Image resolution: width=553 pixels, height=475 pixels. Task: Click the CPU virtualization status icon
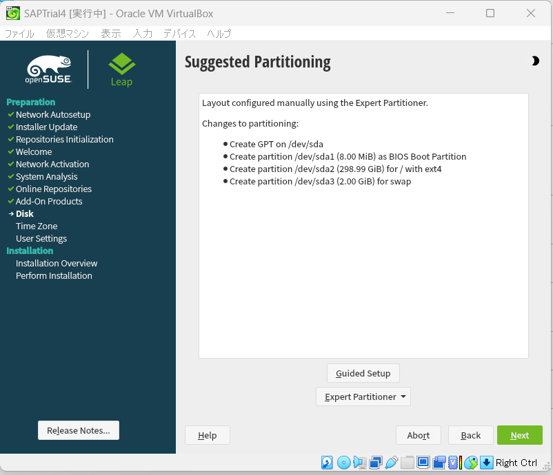(x=455, y=463)
